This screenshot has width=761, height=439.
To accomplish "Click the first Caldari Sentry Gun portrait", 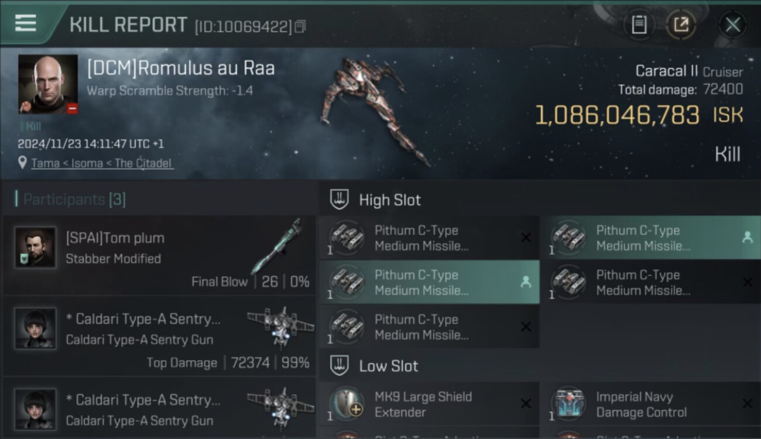I will click(35, 328).
